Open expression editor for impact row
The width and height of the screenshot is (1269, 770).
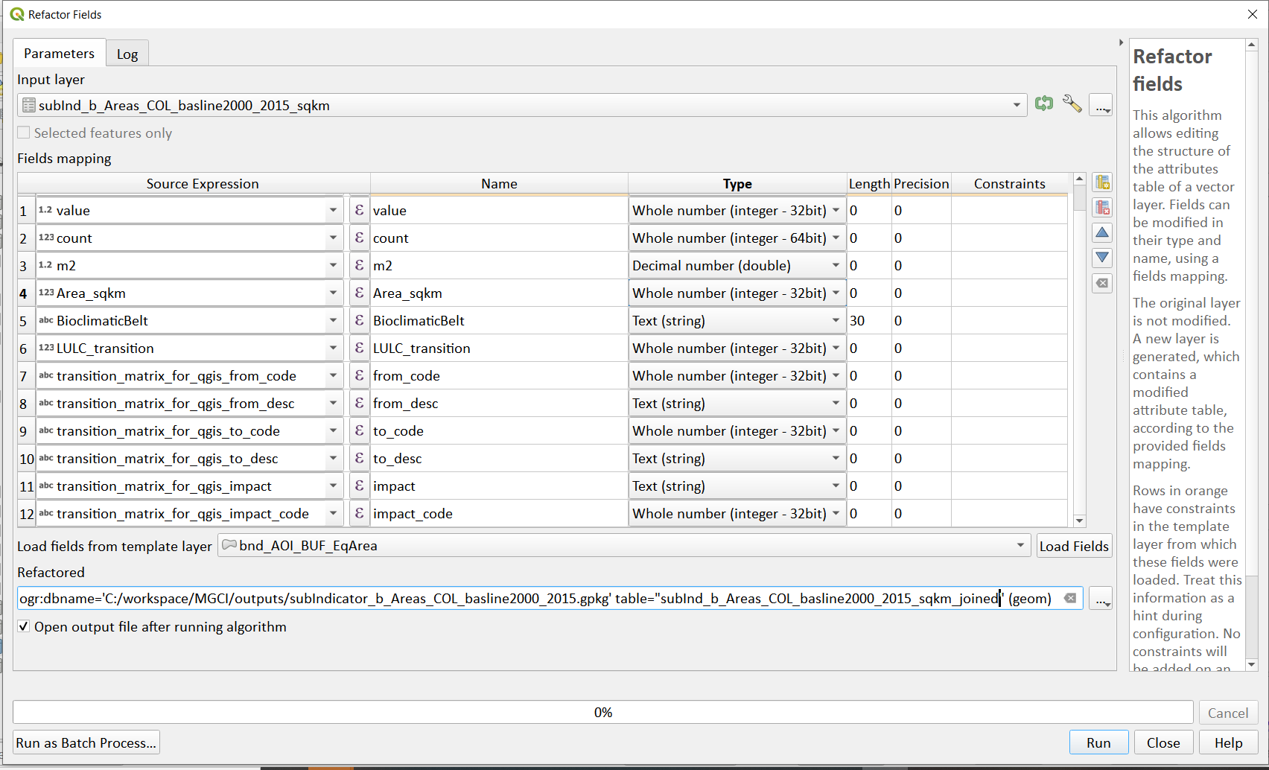(x=359, y=486)
